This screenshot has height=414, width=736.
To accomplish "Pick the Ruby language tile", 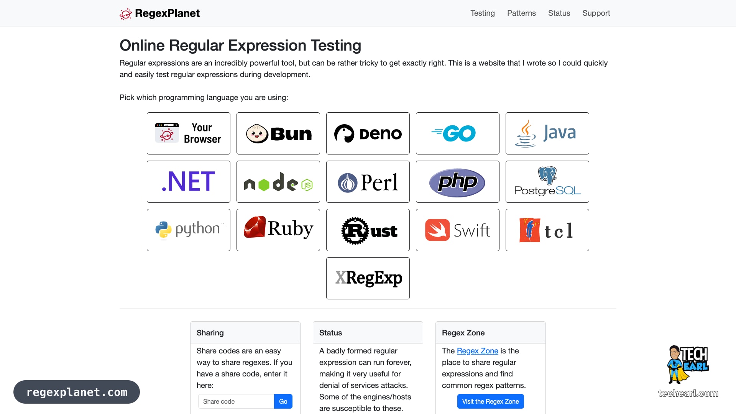I will (x=278, y=230).
